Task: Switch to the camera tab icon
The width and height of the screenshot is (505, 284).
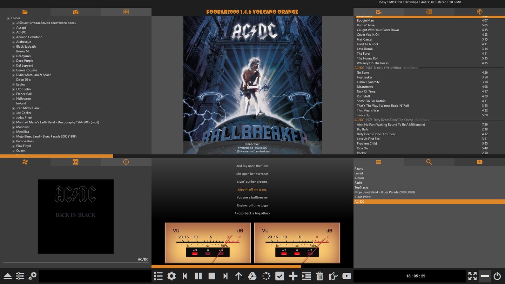Action: [76, 12]
